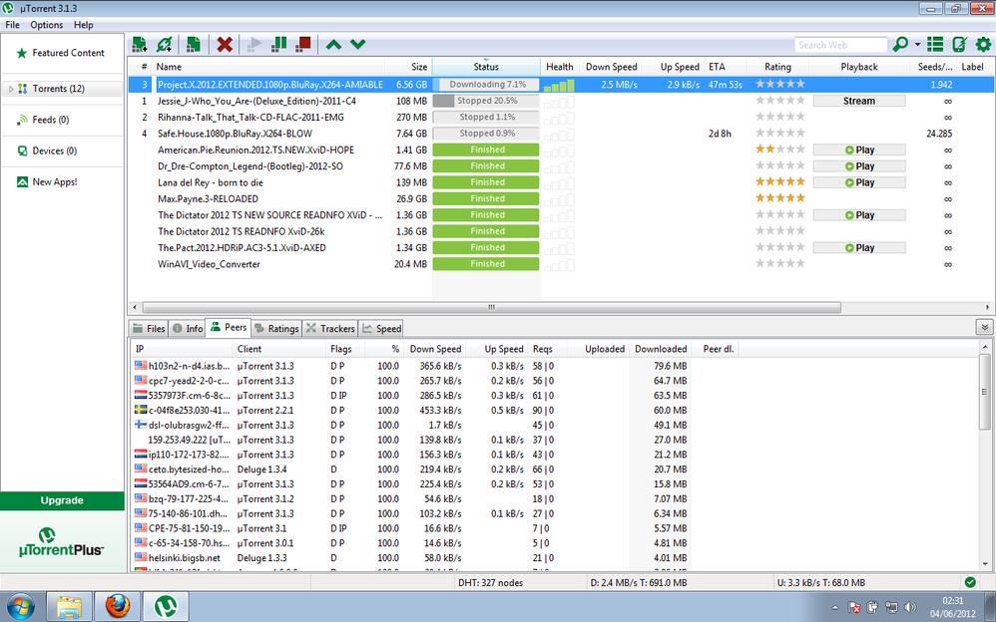Rate Safe.House torrent with stars
The width and height of the screenshot is (996, 622).
(780, 134)
